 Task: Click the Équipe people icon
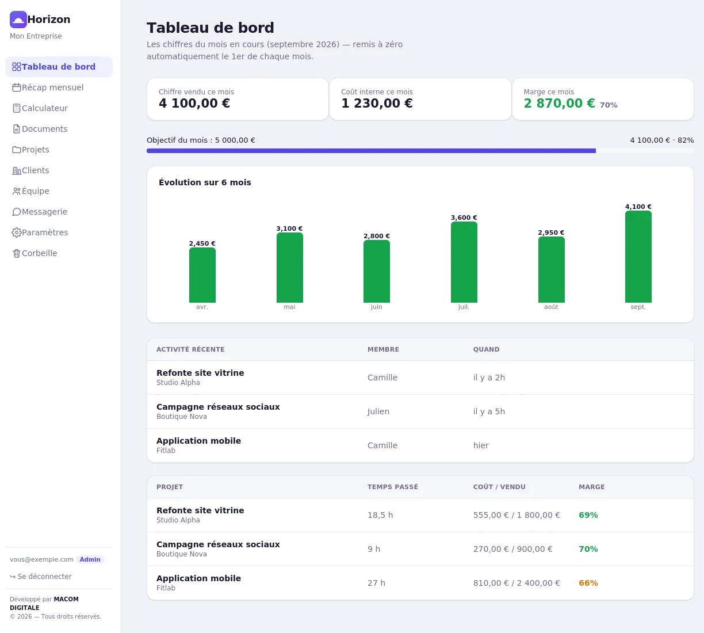click(17, 191)
